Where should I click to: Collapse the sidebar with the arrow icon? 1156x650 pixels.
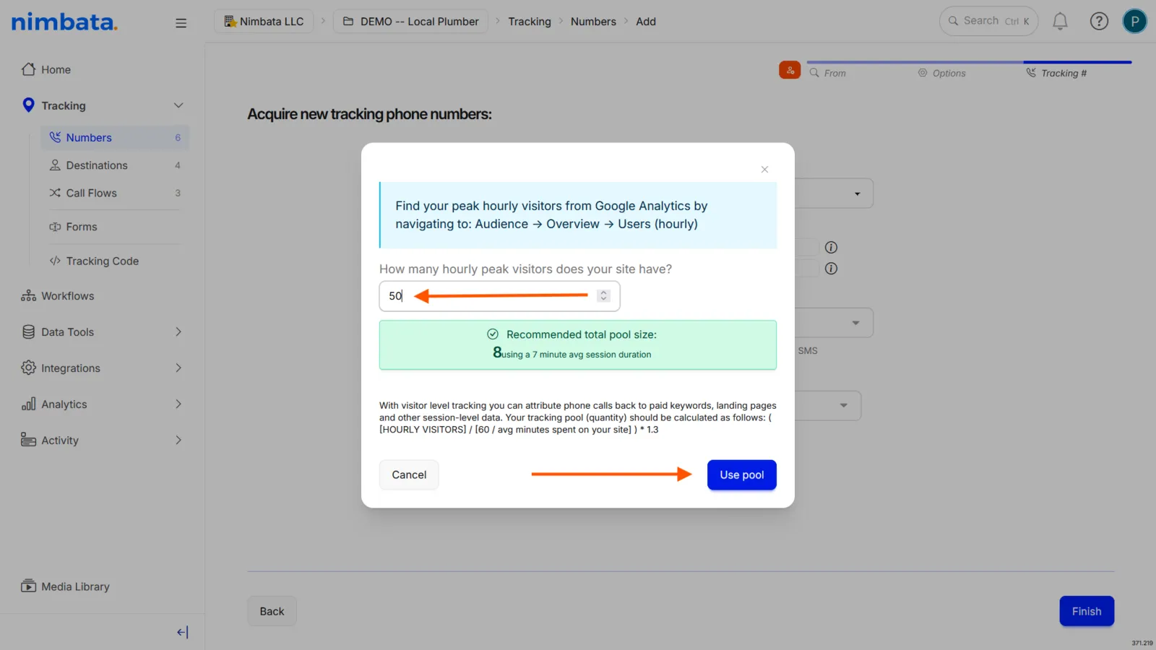tap(182, 632)
